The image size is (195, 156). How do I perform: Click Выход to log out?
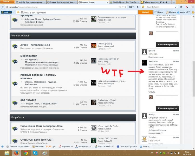pos(145,146)
